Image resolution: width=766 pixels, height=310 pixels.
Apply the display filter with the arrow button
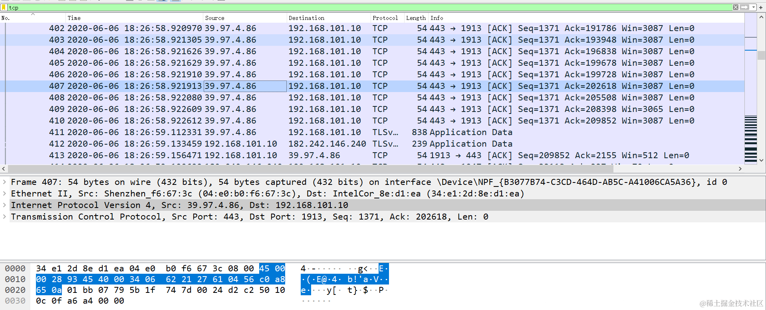[744, 7]
